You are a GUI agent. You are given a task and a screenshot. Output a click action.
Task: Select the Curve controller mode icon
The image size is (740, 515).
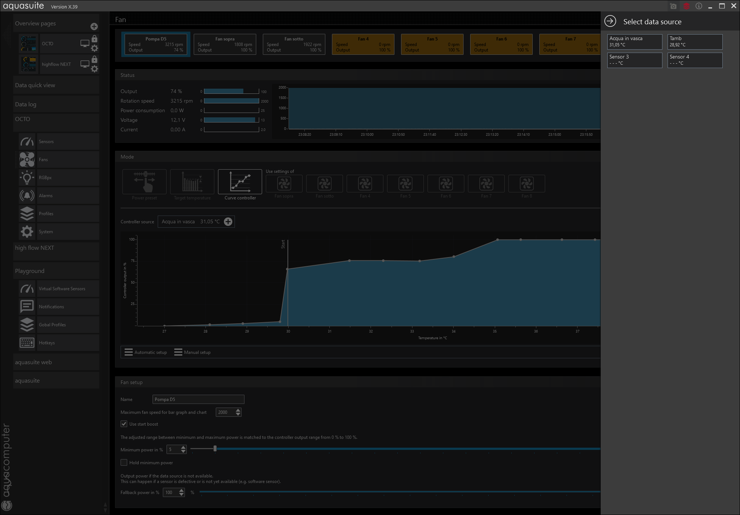pyautogui.click(x=240, y=182)
